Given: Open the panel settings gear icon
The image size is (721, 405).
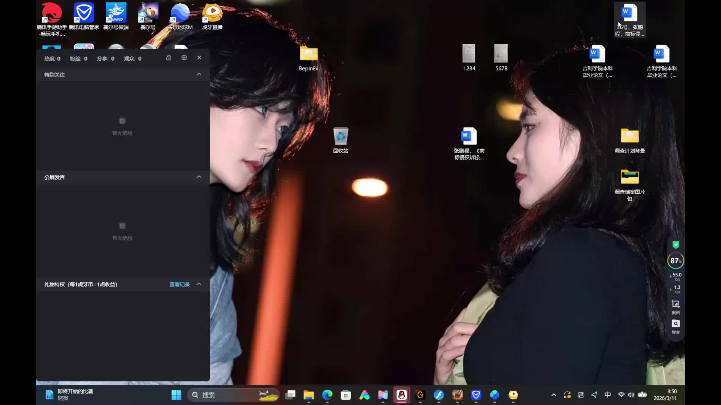Looking at the screenshot, I should (x=184, y=58).
